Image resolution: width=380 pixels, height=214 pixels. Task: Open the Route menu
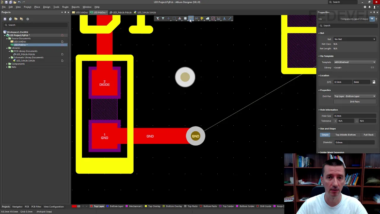pos(65,7)
